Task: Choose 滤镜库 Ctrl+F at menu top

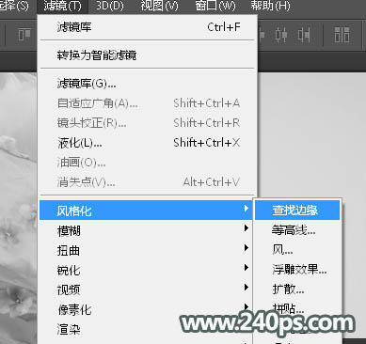Action: [148, 27]
